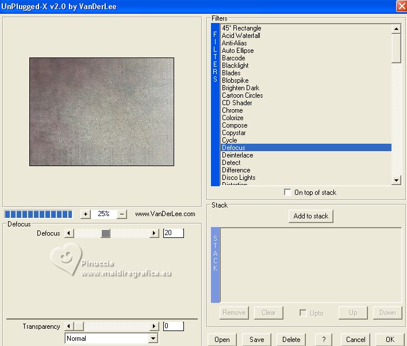Screen dimensions: 407x346
Task: Increase Transparency with the right arrow
Action: point(154,326)
